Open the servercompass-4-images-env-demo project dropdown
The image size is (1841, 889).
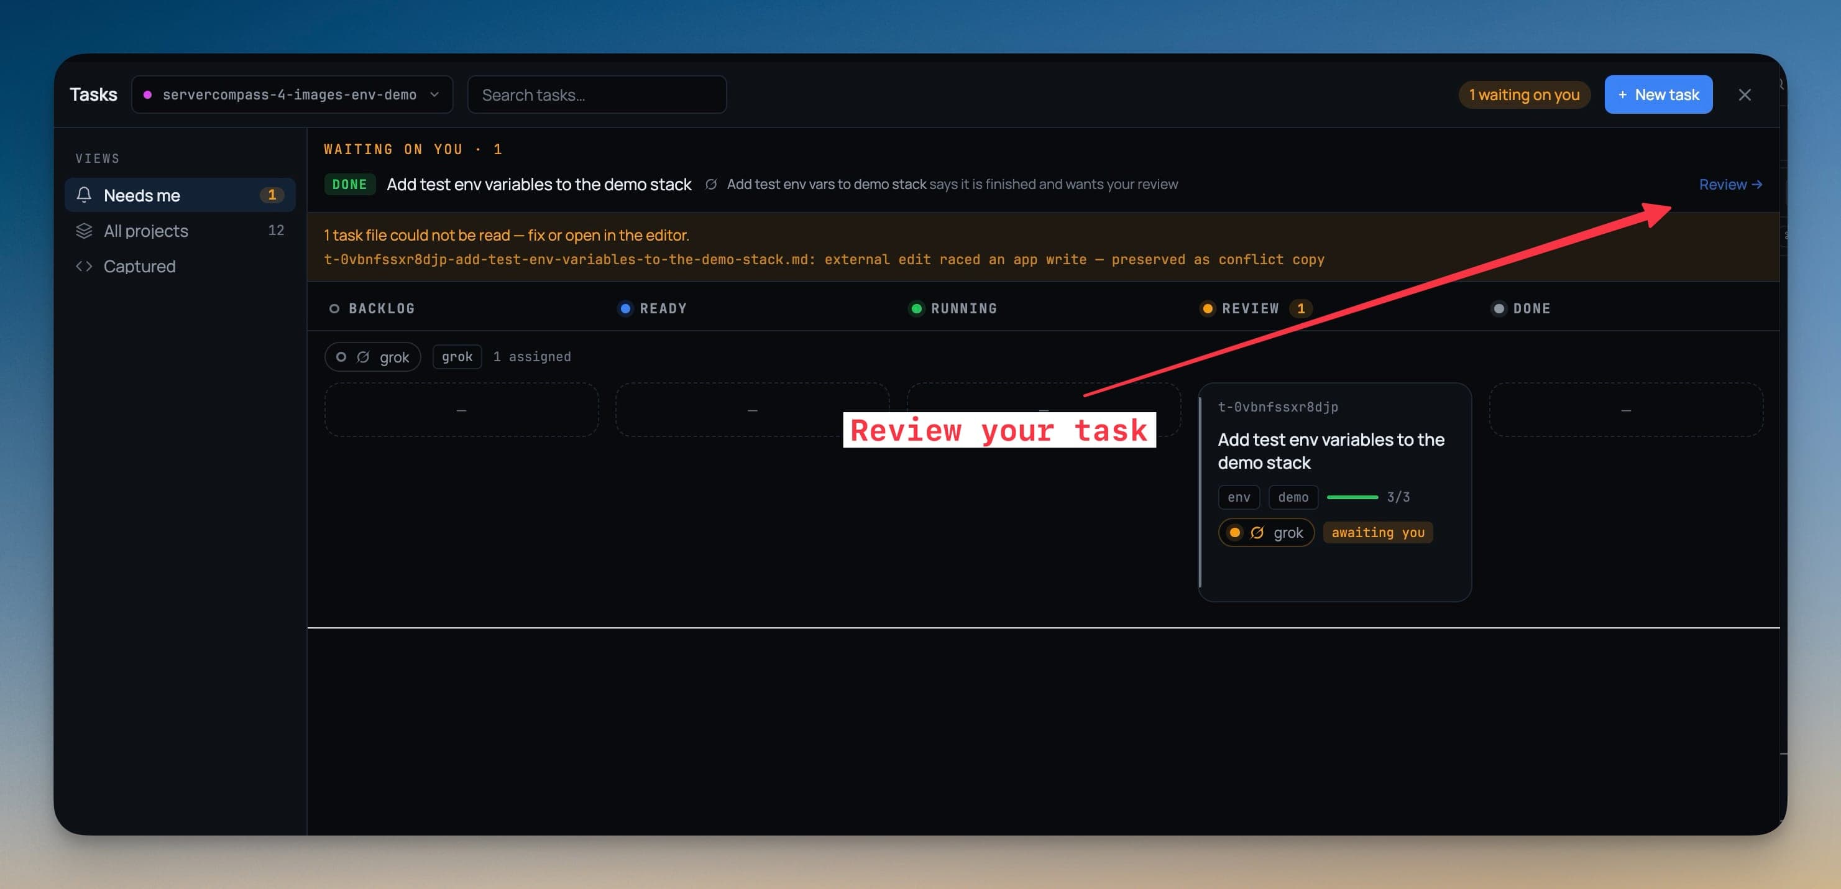(x=292, y=94)
